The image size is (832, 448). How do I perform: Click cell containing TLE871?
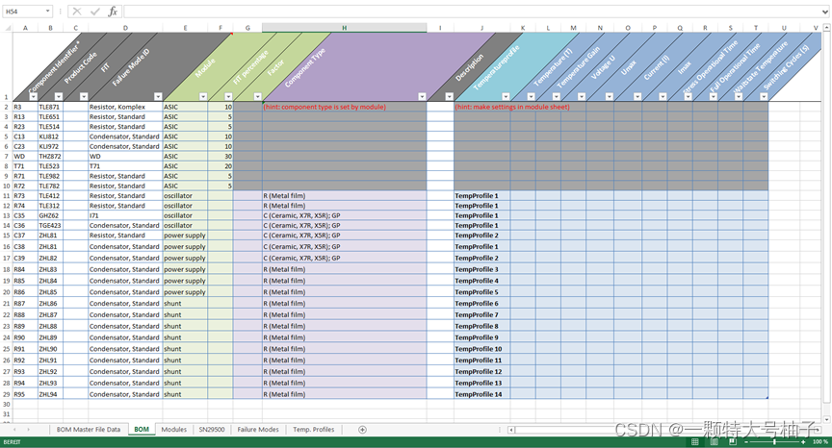(50, 107)
